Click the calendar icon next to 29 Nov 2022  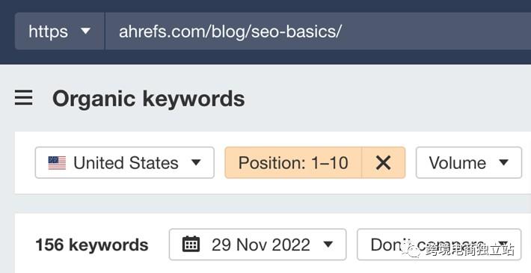(x=191, y=245)
